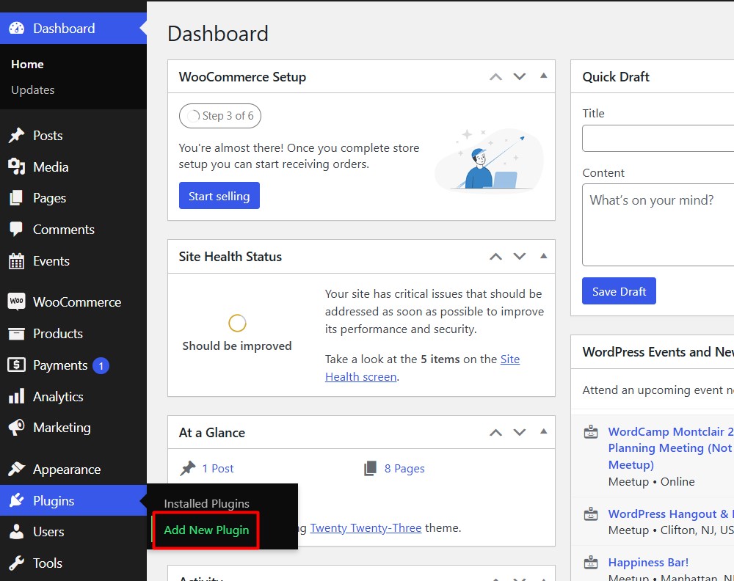Open the WooCommerce menu label
The height and width of the screenshot is (581, 734).
pyautogui.click(x=77, y=302)
